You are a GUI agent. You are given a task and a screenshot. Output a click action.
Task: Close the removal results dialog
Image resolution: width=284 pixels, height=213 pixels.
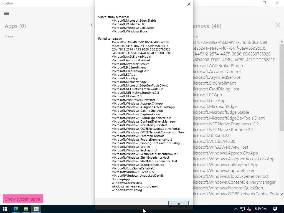[189, 4]
